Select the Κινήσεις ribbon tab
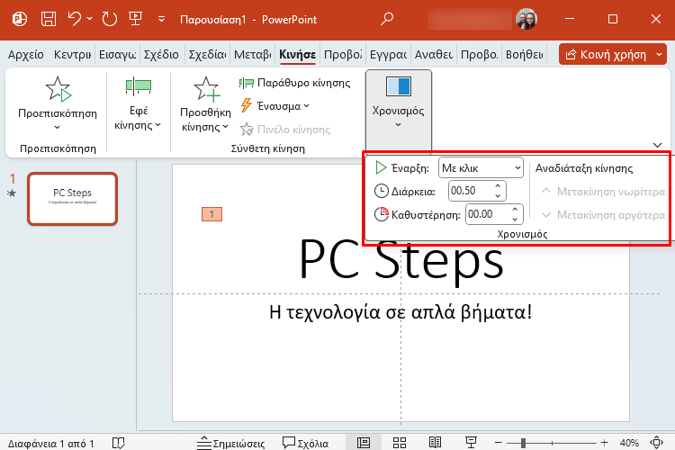675x450 pixels. pyautogui.click(x=298, y=55)
